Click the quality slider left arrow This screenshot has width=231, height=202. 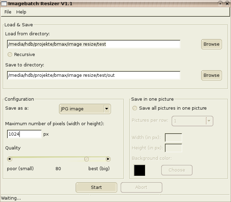point(10,159)
